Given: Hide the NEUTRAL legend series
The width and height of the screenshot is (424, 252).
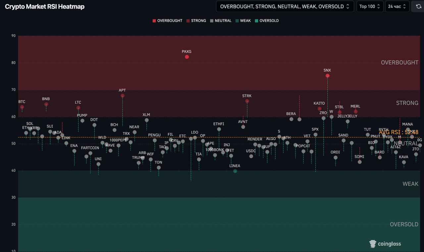Looking at the screenshot, I should coord(221,21).
